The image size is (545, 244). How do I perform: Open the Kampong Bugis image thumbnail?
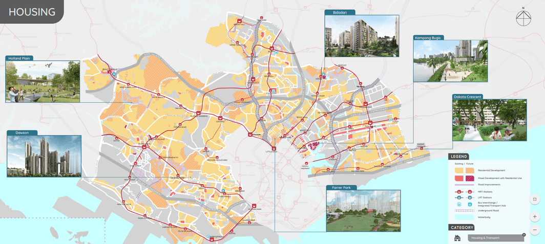[x=450, y=61]
